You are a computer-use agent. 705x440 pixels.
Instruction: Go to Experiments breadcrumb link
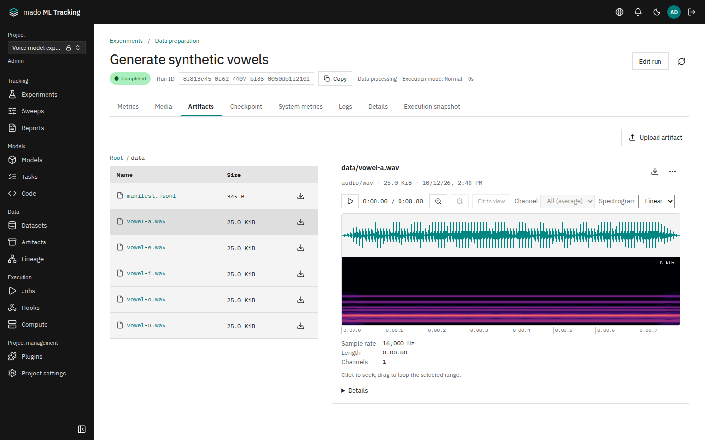(126, 41)
